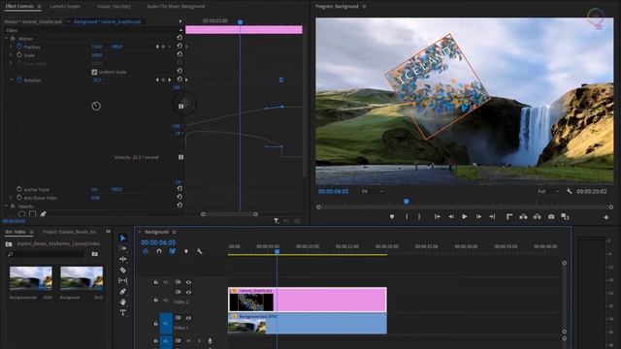621x349 pixels.
Task: Show more panel tabs in Project panel
Action: point(108,232)
